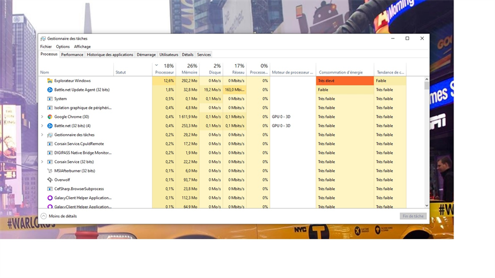Click the Corsair.Service (32 bits) icon
Image resolution: width=495 pixels, height=278 pixels.
point(49,162)
